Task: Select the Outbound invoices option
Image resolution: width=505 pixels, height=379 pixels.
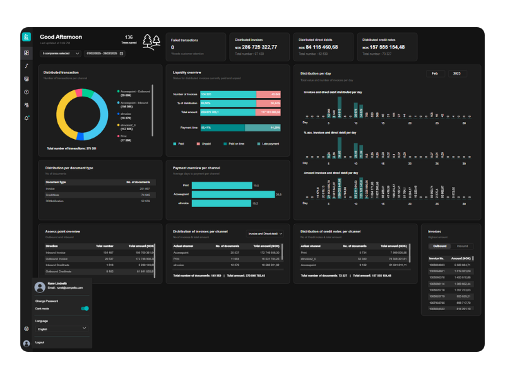Action: click(438, 246)
